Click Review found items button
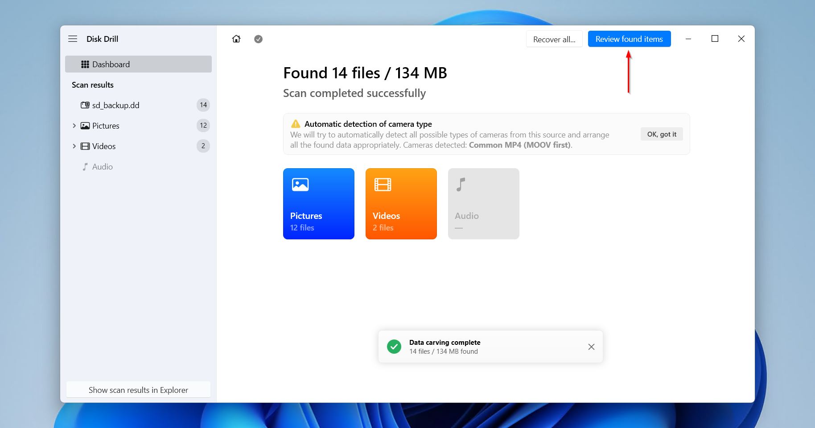Screen dimensions: 815x428 (x=629, y=39)
